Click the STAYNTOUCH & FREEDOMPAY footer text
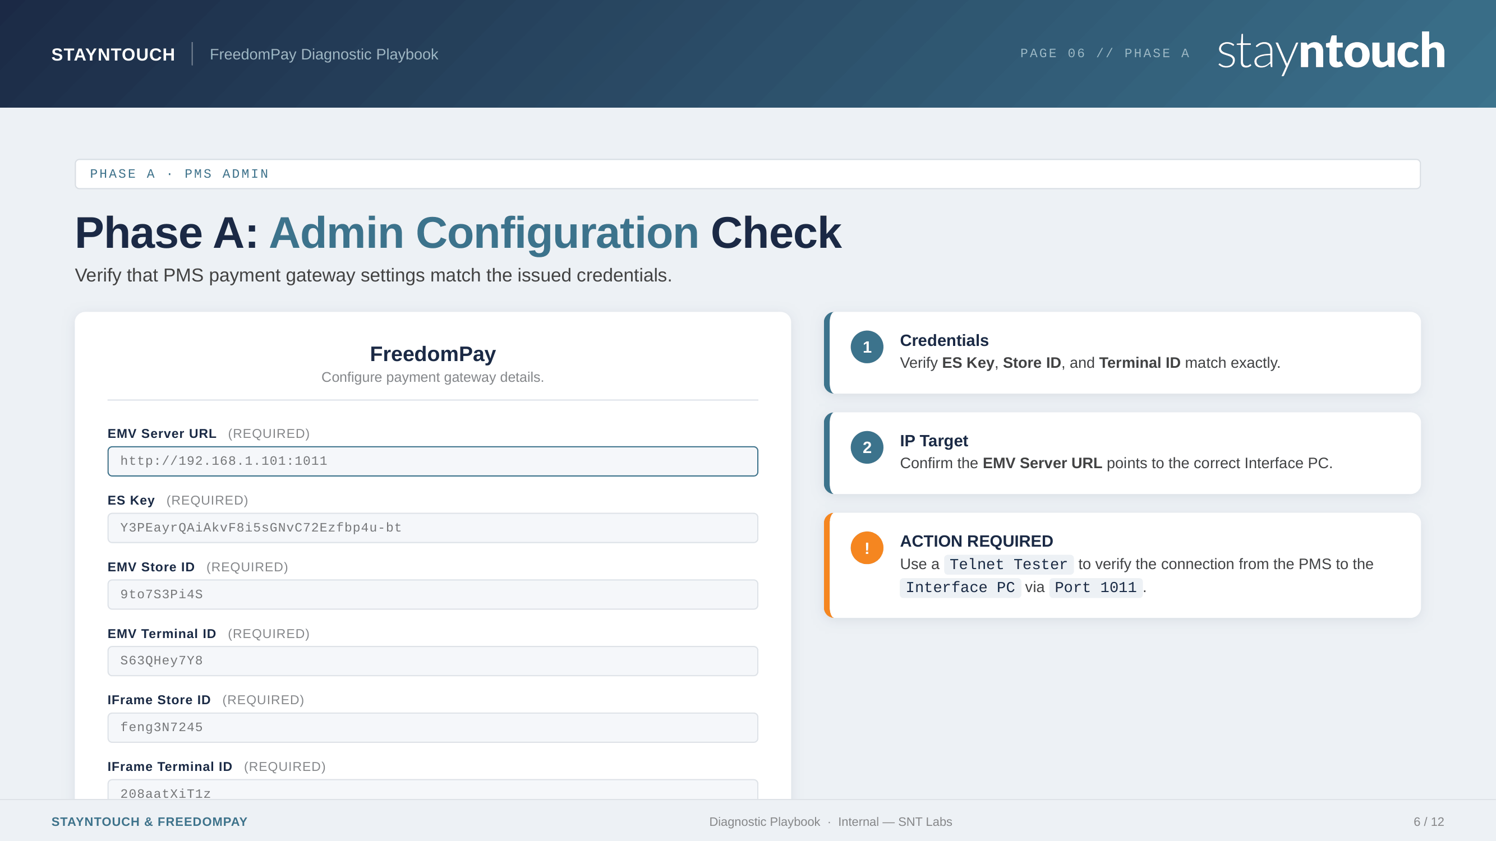 point(149,822)
